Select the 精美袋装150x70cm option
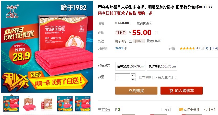 130,66
